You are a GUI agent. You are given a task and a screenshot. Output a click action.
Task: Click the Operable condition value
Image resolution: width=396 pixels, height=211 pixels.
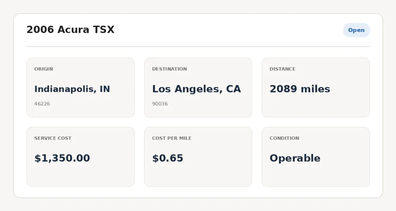pyautogui.click(x=295, y=158)
